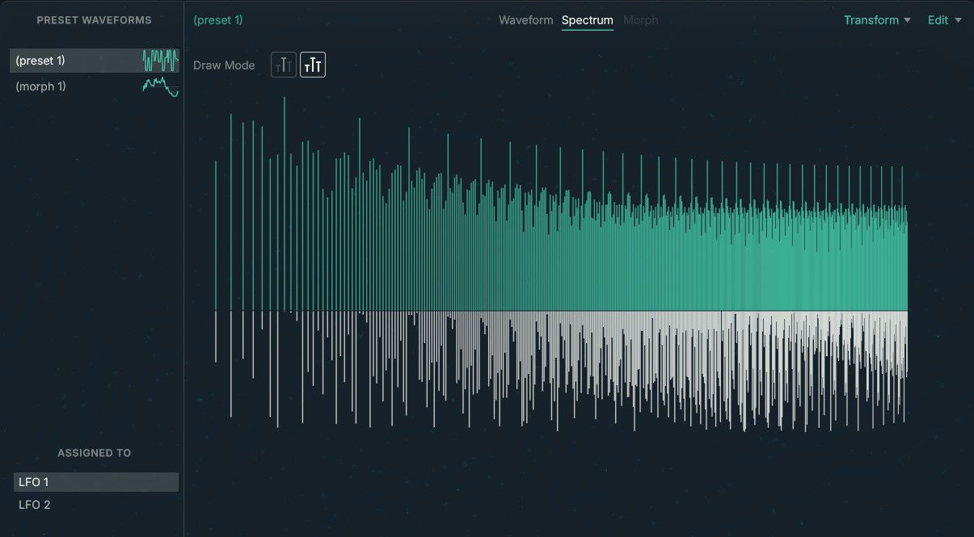Image resolution: width=974 pixels, height=537 pixels.
Task: Select the Spectrum tab
Action: point(588,19)
